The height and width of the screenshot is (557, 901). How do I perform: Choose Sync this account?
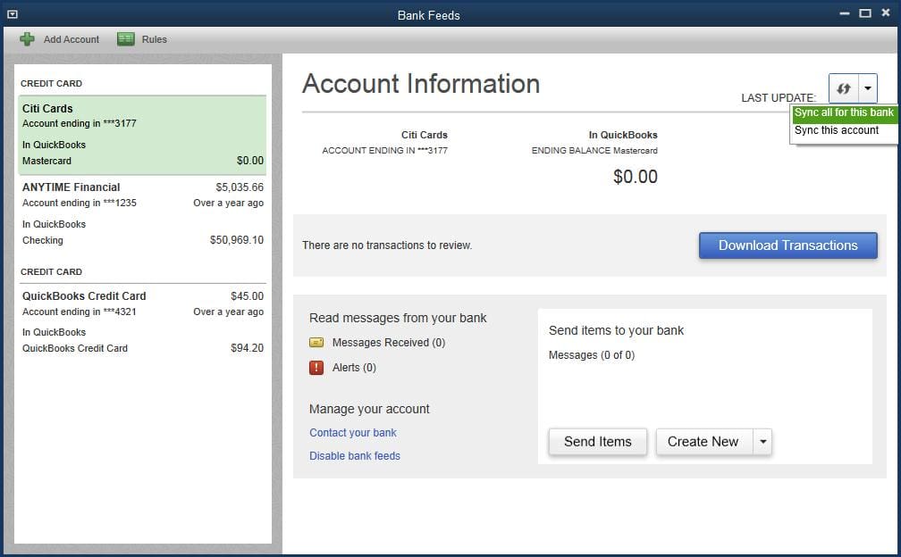[x=837, y=130]
